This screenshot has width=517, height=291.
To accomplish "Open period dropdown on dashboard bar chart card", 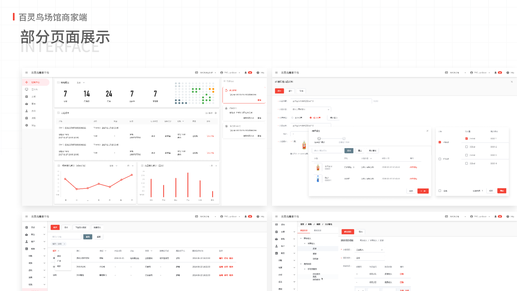I will coord(214,166).
